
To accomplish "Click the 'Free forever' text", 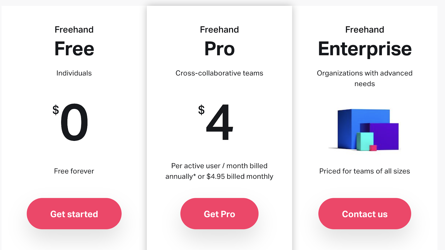I will (x=74, y=171).
